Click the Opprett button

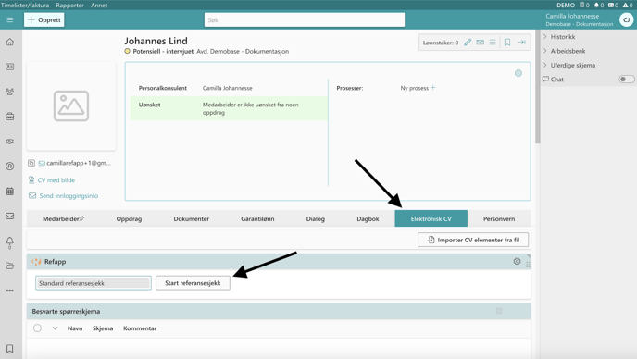click(44, 20)
